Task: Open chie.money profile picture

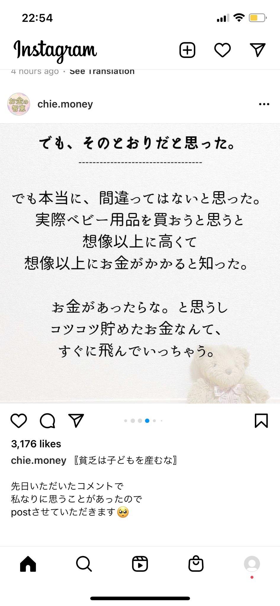Action: tap(19, 104)
